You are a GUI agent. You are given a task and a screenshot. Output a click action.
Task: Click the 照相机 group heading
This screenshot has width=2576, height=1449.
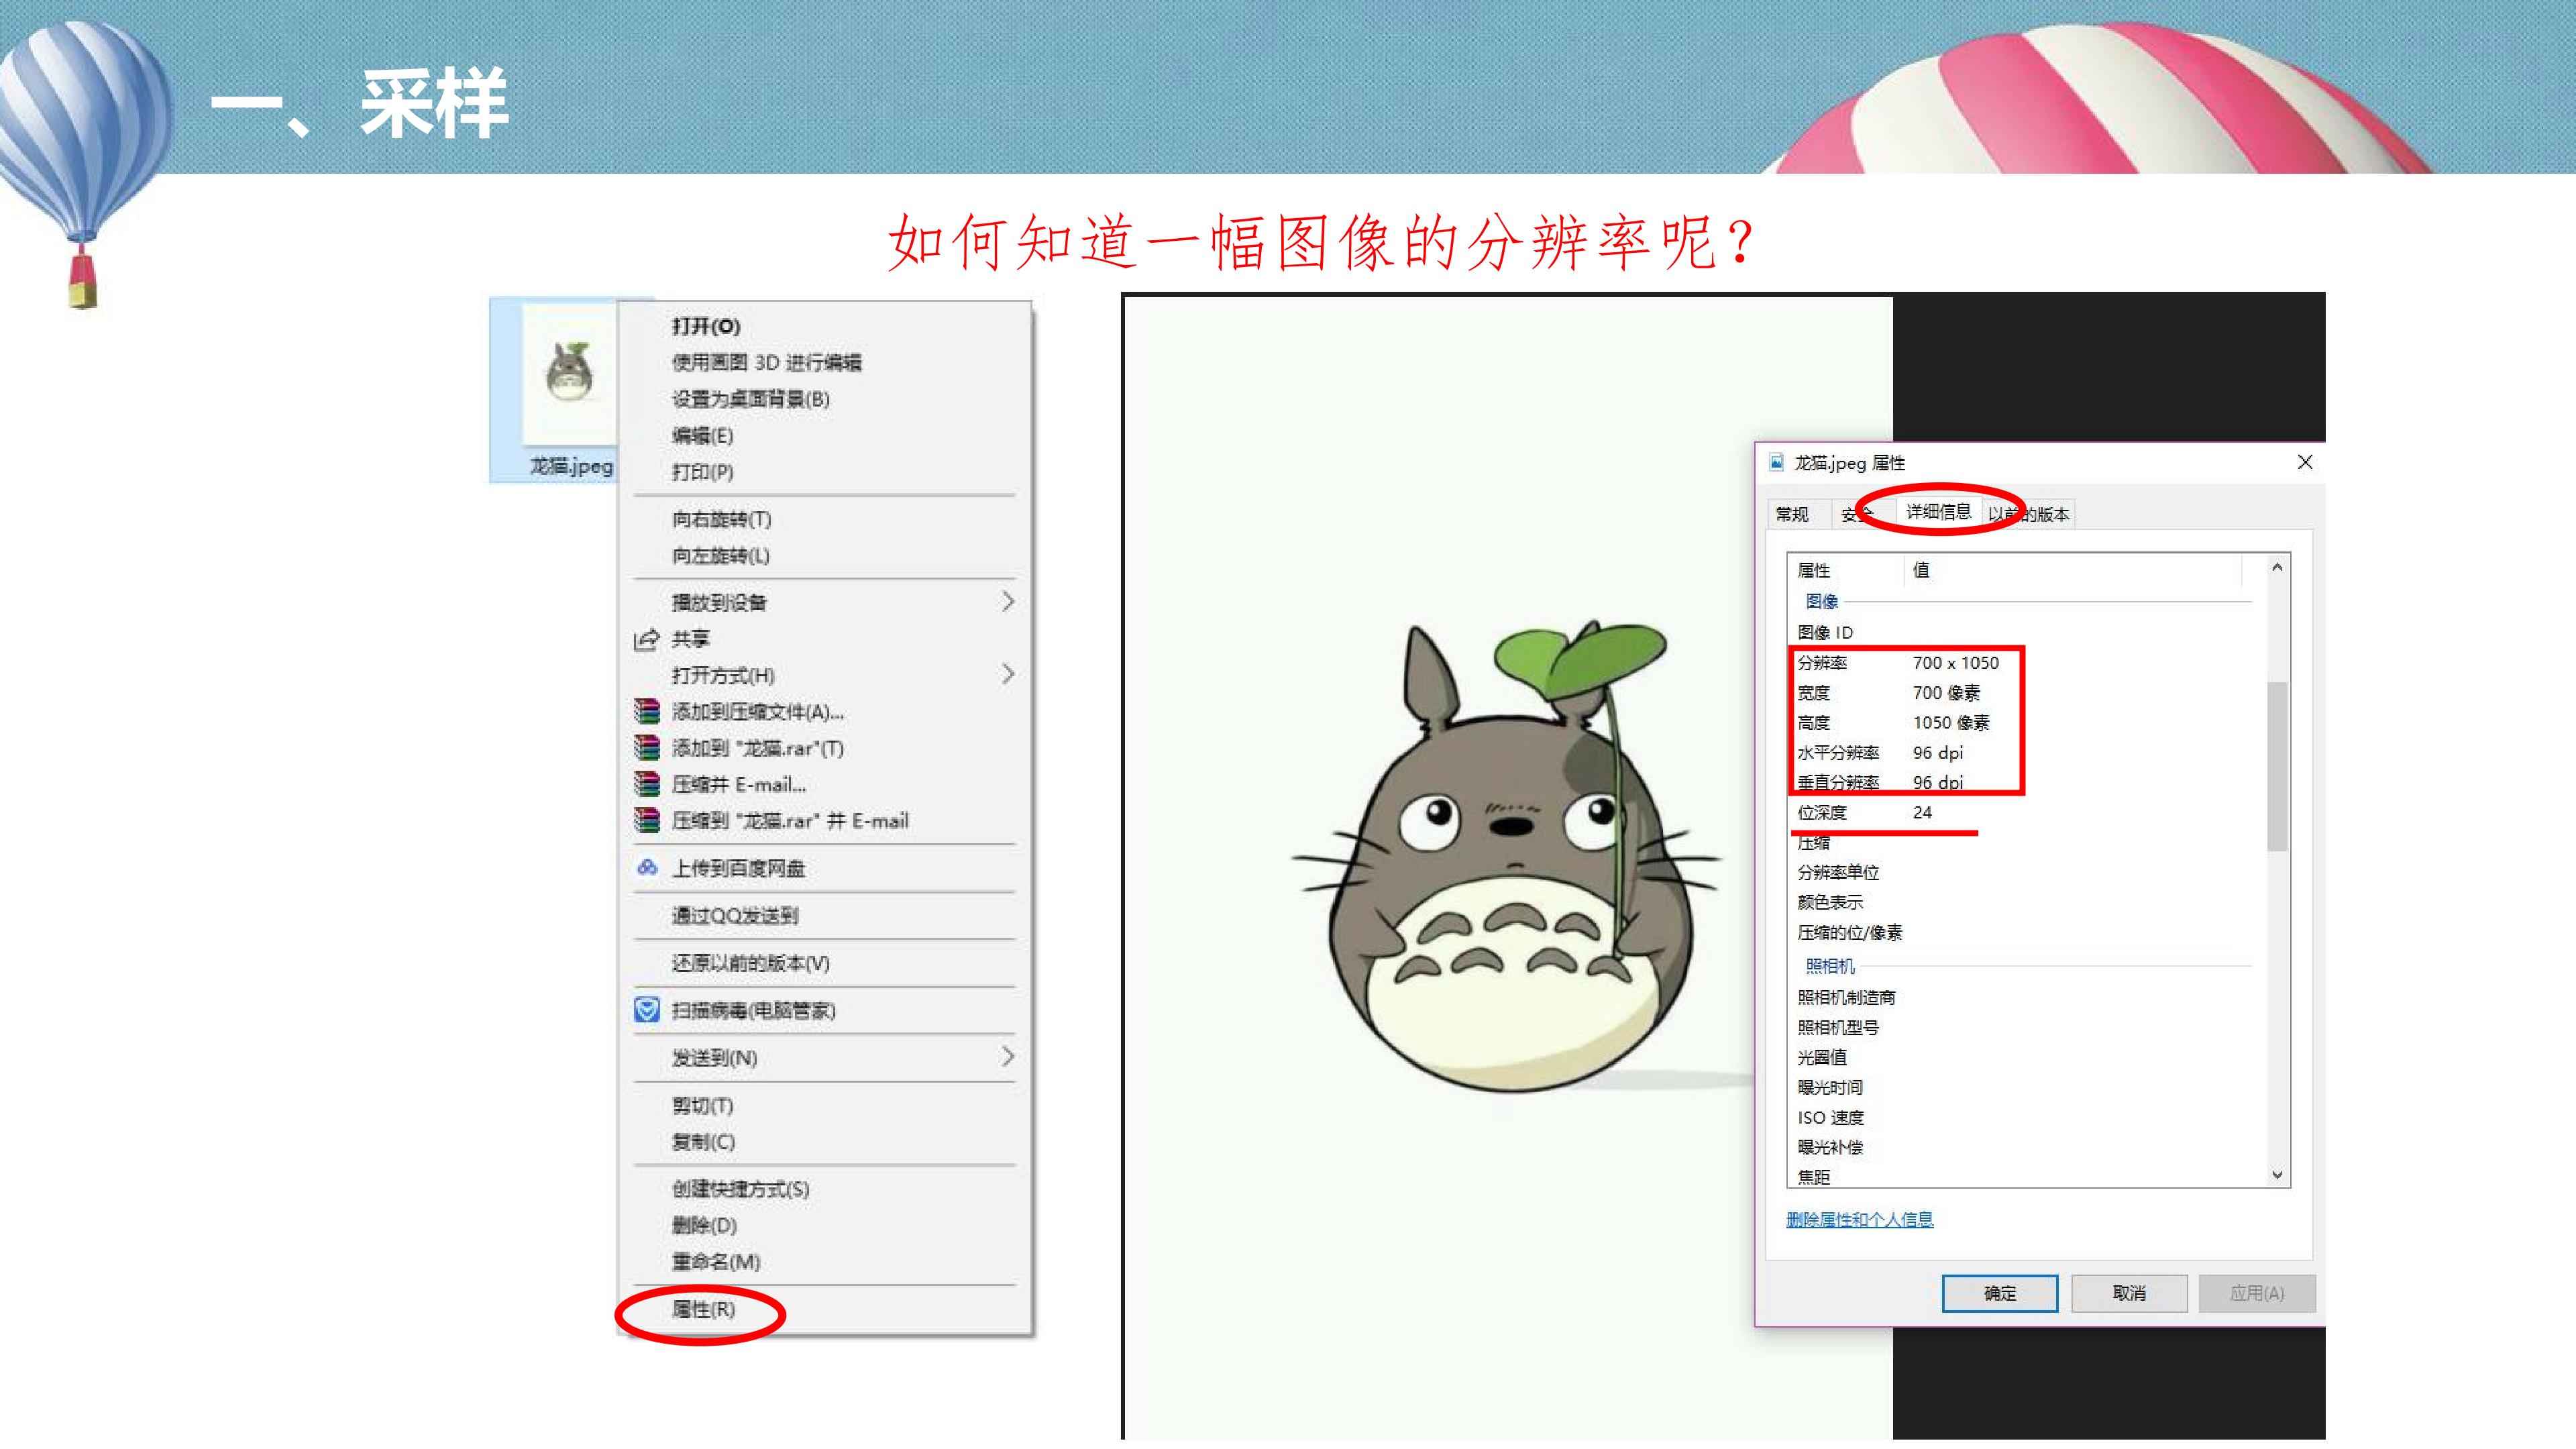click(1830, 966)
